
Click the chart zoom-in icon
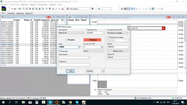[x=140, y=9]
